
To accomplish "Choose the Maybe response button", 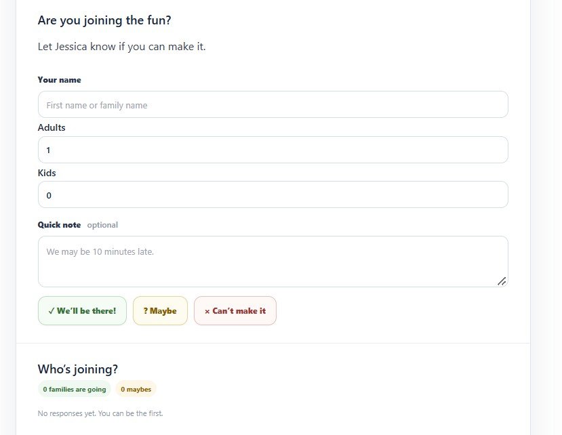I will pos(160,310).
